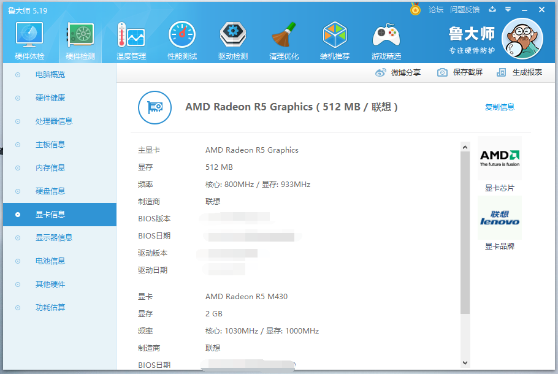Screen dimensions: 558x374
Task: Open 问题反馈 feedback link
Action: [x=465, y=10]
